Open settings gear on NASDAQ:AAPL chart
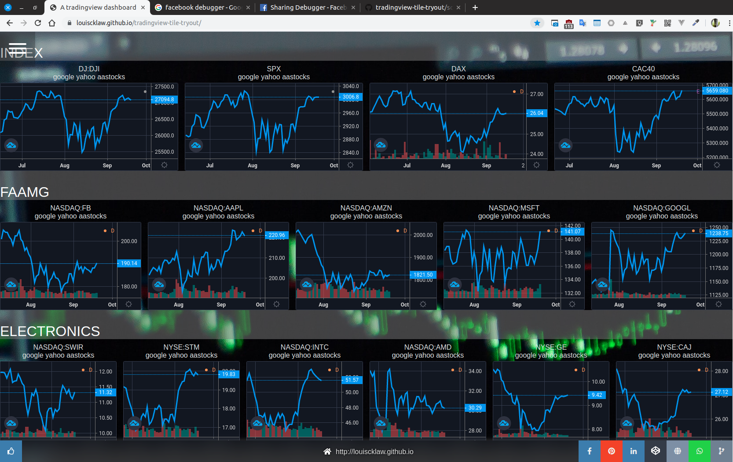The width and height of the screenshot is (733, 462). pyautogui.click(x=276, y=304)
